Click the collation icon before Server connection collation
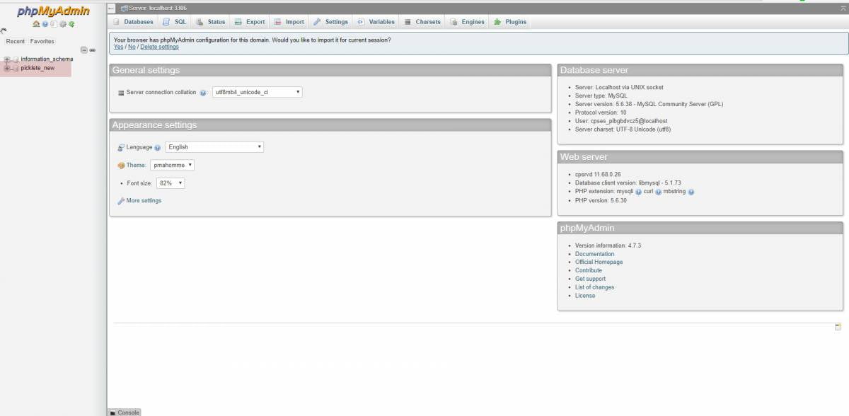 121,93
